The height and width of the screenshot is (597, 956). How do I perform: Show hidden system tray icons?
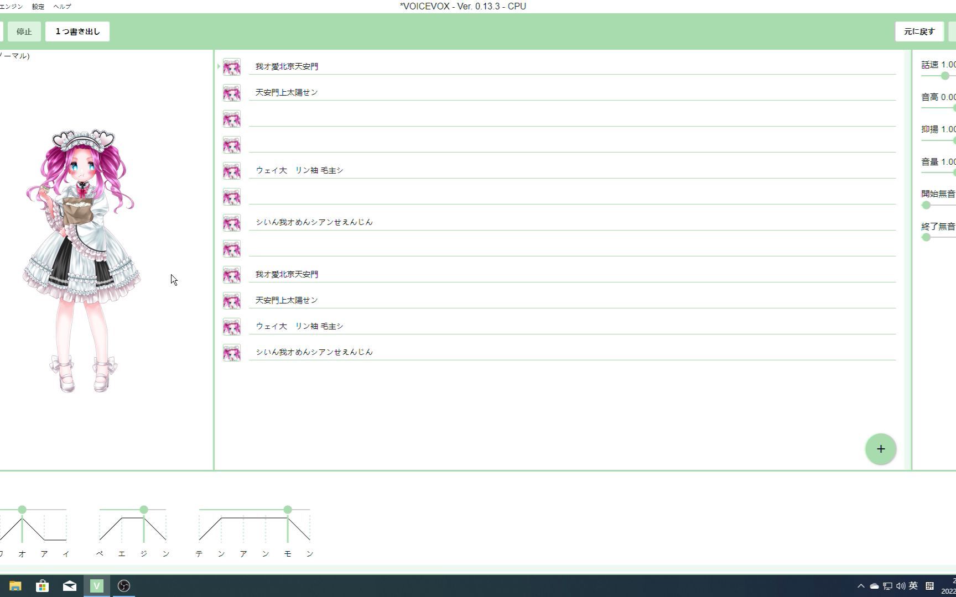coord(861,586)
